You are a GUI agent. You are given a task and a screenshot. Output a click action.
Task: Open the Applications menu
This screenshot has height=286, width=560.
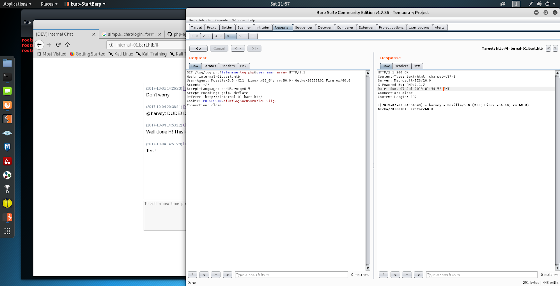(x=17, y=4)
